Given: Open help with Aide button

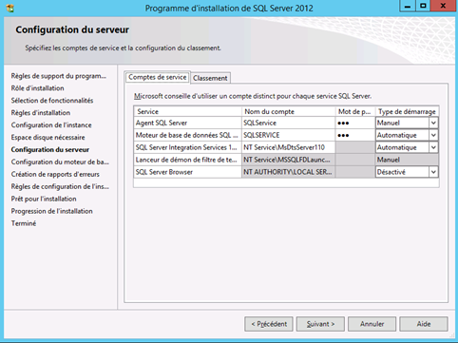Looking at the screenshot, I should (424, 324).
